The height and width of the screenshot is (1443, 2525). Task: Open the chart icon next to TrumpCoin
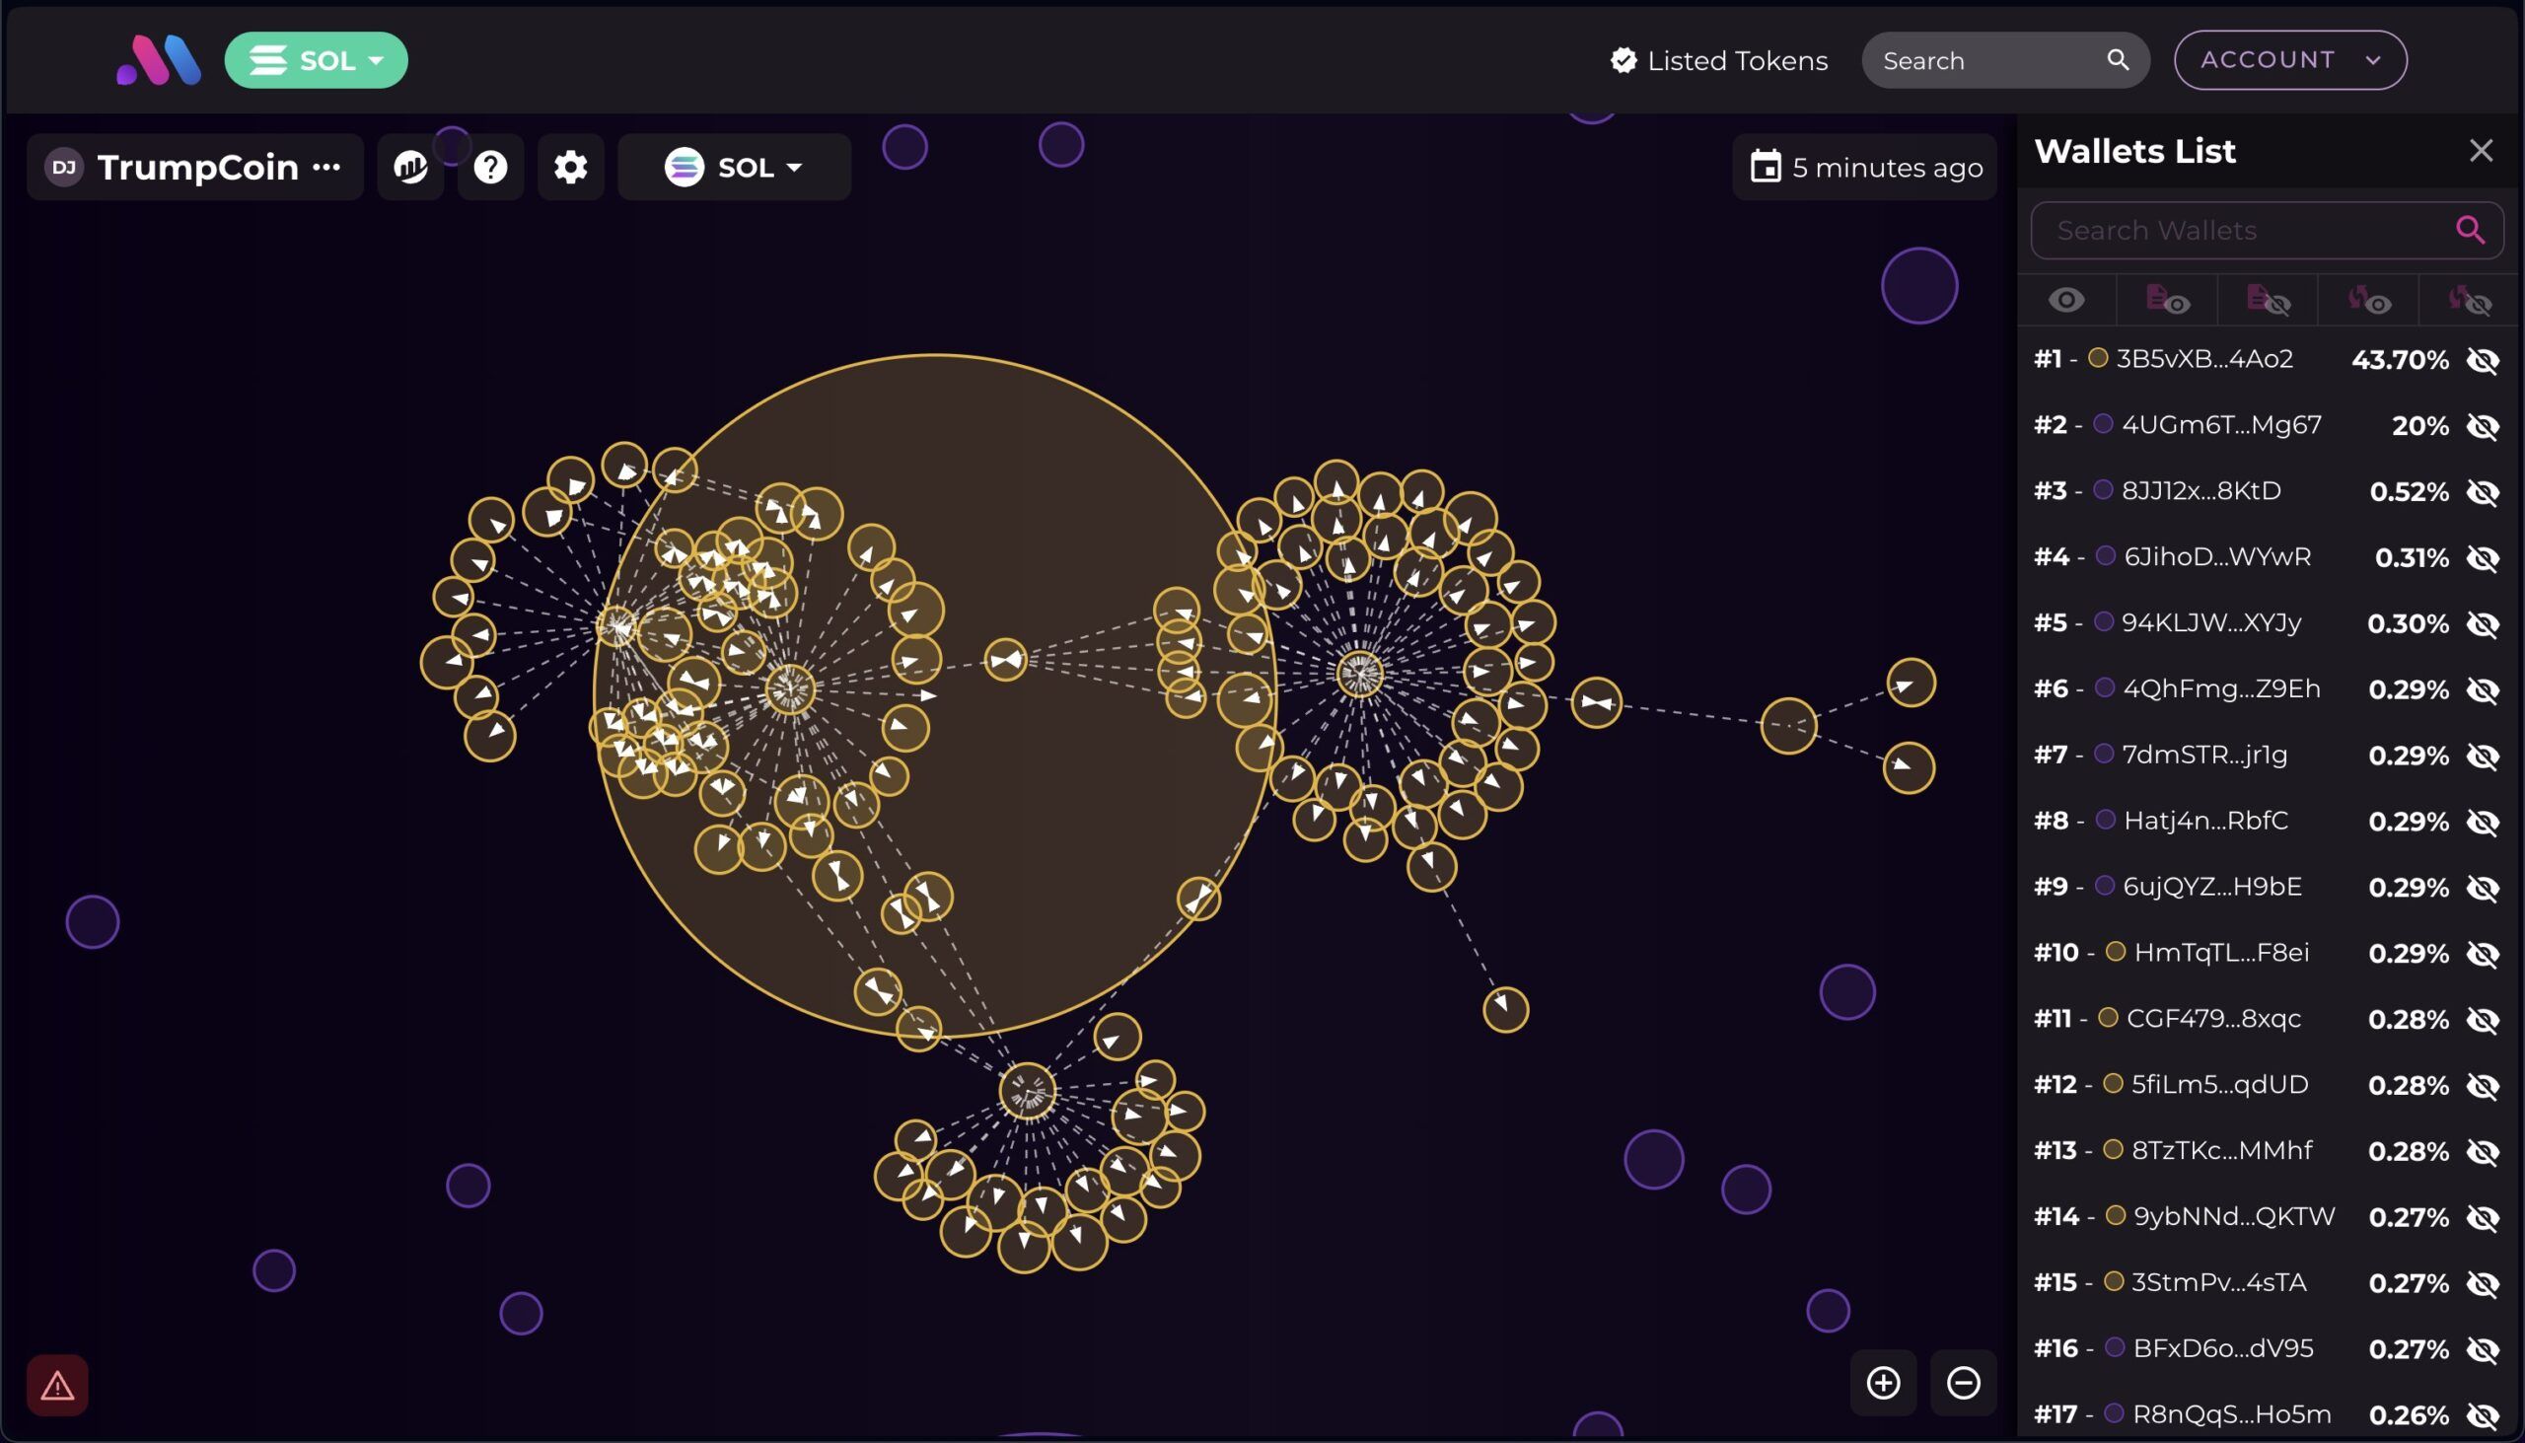click(410, 168)
